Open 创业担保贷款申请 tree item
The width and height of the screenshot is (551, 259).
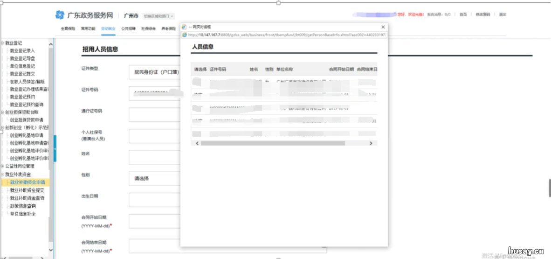click(27, 120)
